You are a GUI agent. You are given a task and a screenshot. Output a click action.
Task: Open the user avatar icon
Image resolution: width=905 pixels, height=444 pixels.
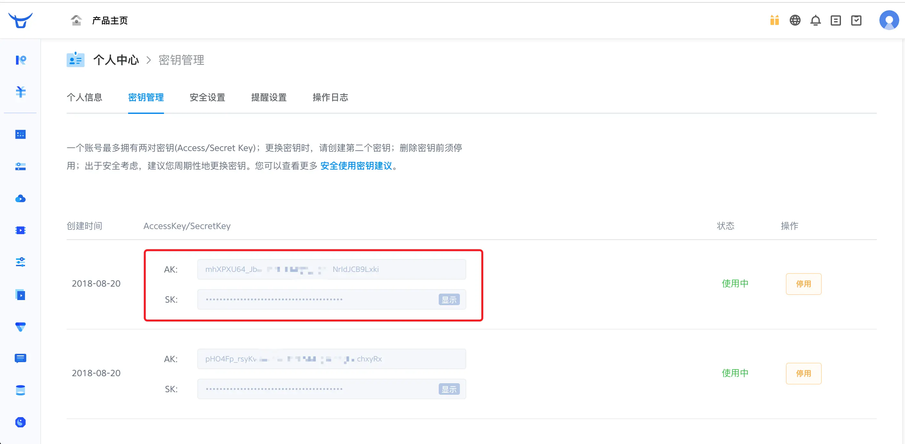(x=889, y=20)
